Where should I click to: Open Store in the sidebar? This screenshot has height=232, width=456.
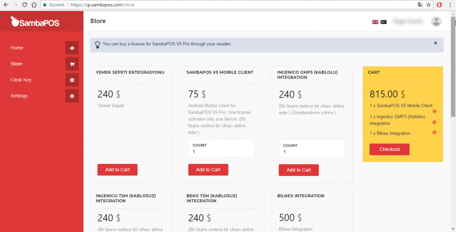point(16,64)
